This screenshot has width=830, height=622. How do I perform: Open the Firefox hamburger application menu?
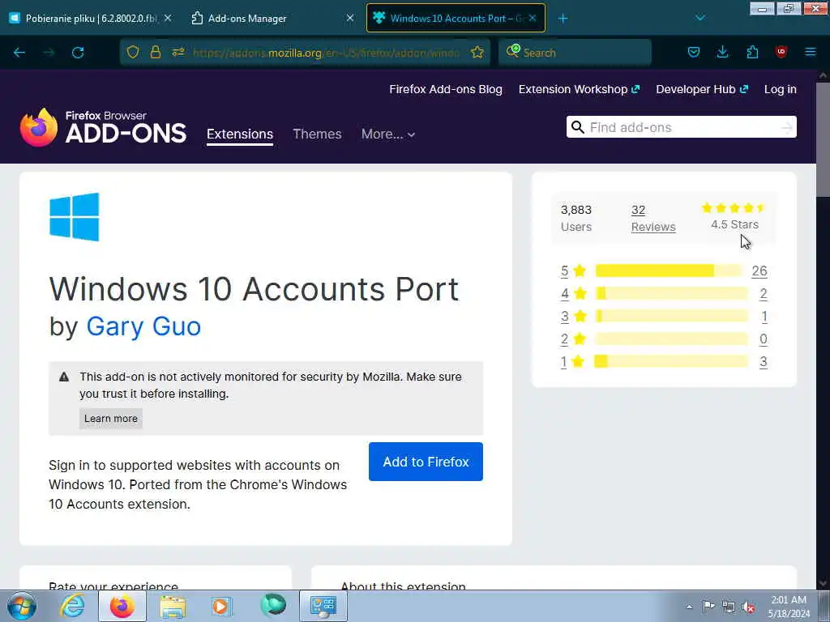pos(811,53)
